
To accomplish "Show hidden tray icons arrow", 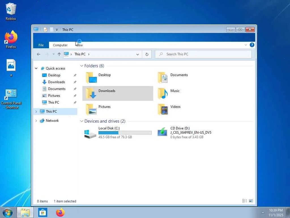I will tap(263, 213).
